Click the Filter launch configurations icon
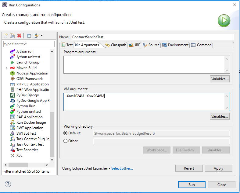 [x=36, y=36]
